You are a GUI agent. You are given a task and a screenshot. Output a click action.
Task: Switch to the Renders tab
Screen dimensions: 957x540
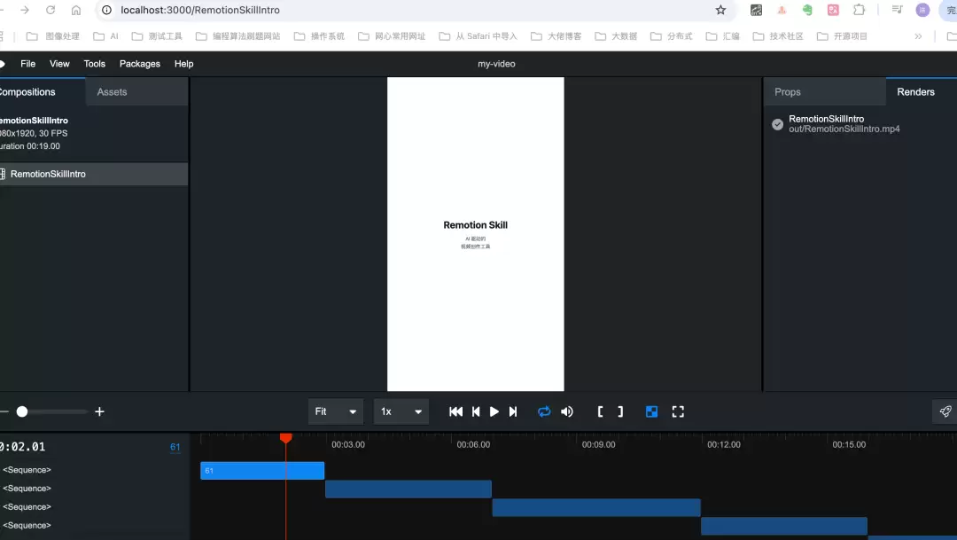coord(921,91)
